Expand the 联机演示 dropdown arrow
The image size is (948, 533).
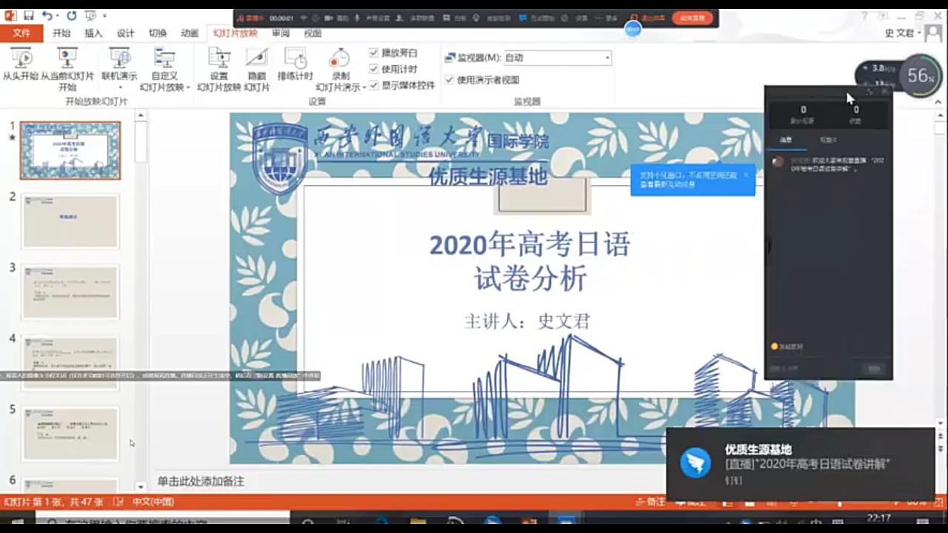click(120, 87)
